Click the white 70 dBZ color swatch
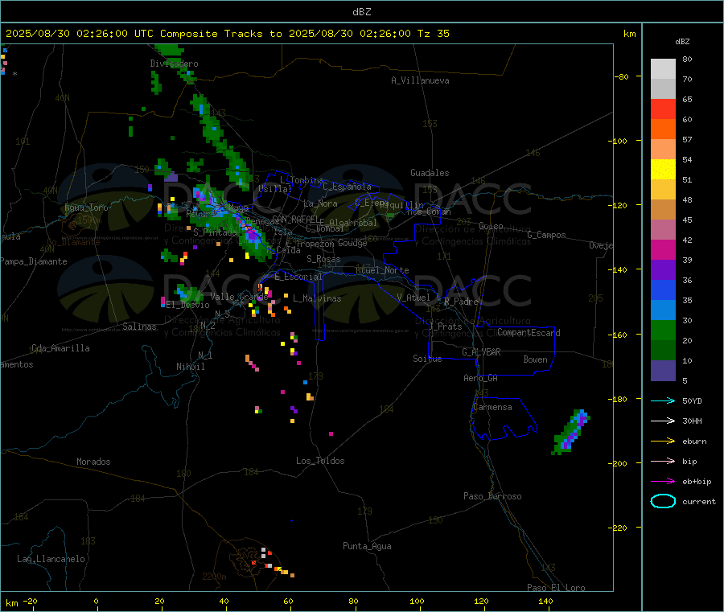The width and height of the screenshot is (724, 612). tap(663, 69)
